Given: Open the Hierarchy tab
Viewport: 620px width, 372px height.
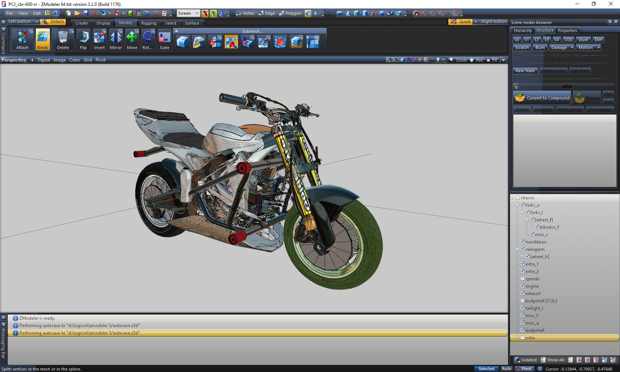Looking at the screenshot, I should (x=523, y=31).
